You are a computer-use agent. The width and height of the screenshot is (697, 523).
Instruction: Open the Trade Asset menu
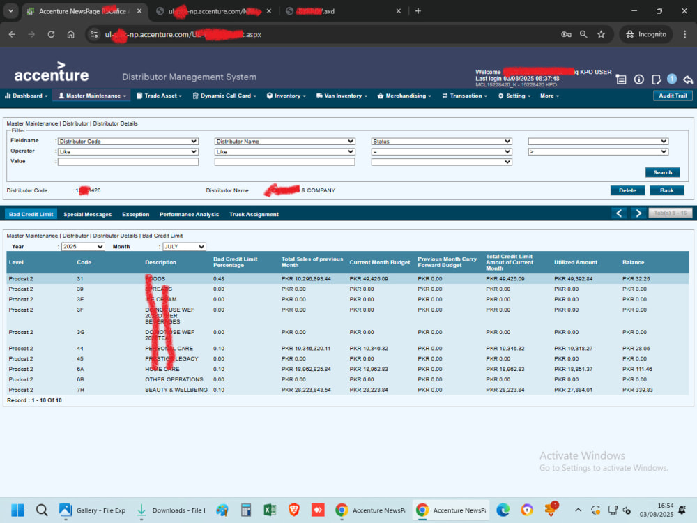pos(159,96)
